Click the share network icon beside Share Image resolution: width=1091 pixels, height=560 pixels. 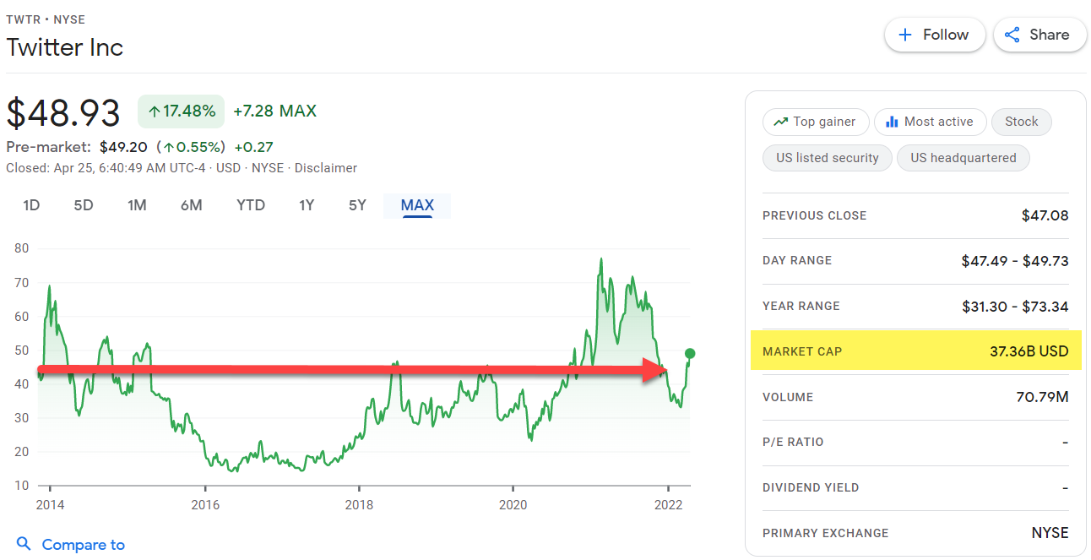pyautogui.click(x=1012, y=35)
